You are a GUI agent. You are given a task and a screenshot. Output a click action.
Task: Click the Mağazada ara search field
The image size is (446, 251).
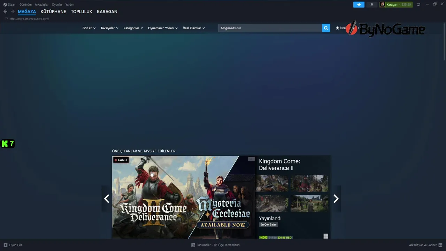270,28
